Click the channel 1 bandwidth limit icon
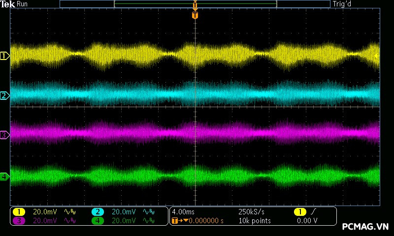Viewport: 394px width, 236px height. point(70,212)
